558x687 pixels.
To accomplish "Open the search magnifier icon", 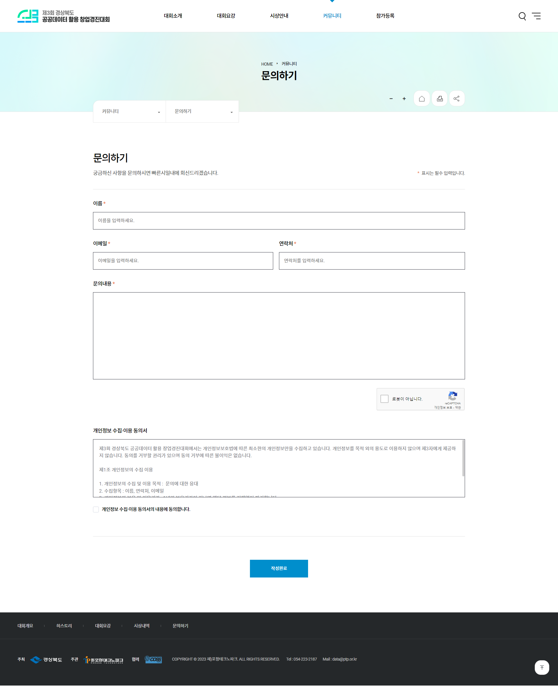I will point(522,16).
